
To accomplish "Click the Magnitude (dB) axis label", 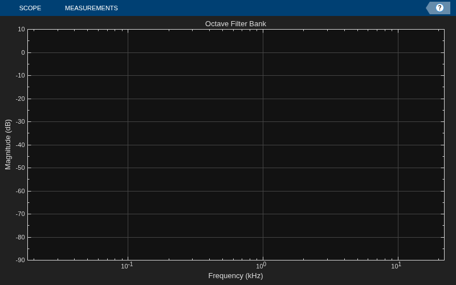I will tap(8, 145).
